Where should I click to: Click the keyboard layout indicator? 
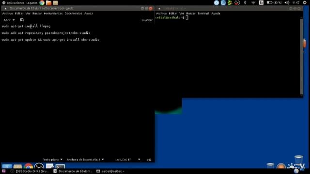click(x=261, y=2)
